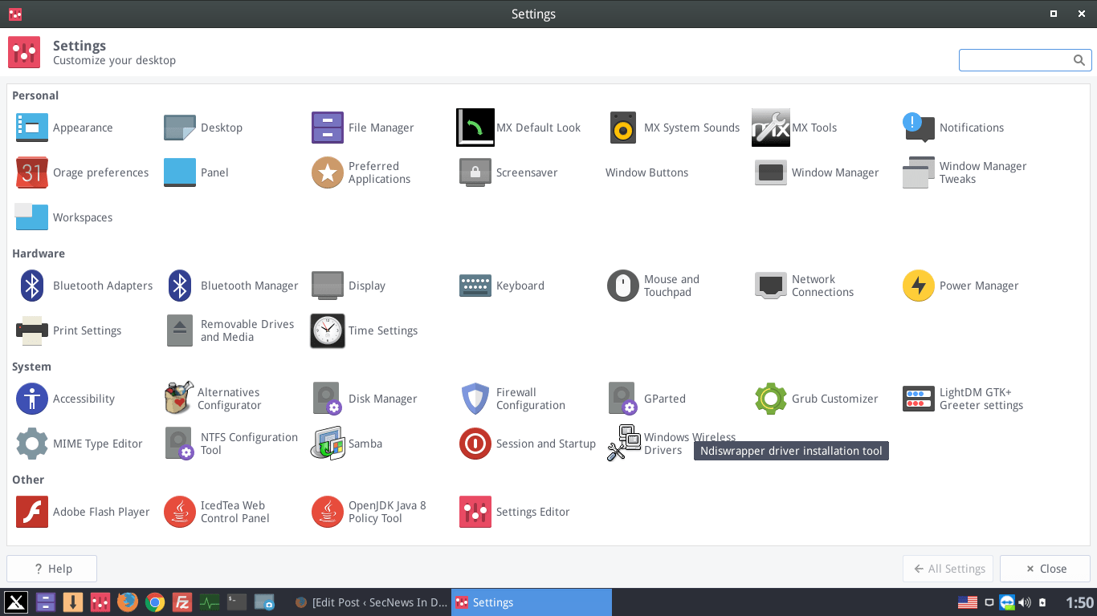
Task: Open Firefox from the taskbar
Action: pyautogui.click(x=127, y=602)
